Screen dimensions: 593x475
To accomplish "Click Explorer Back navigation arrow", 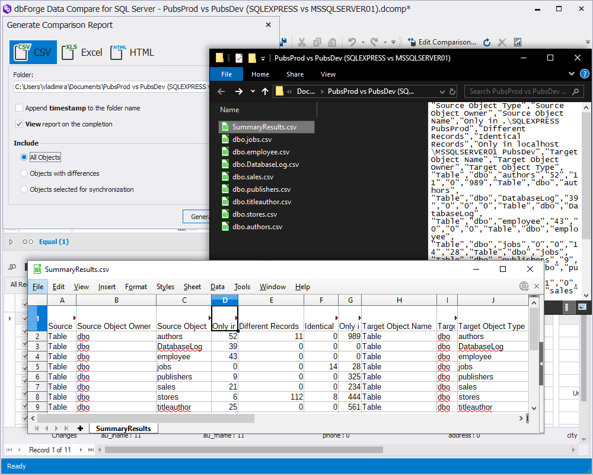I will point(221,91).
